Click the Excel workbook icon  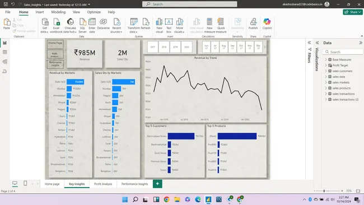pos(57,25)
